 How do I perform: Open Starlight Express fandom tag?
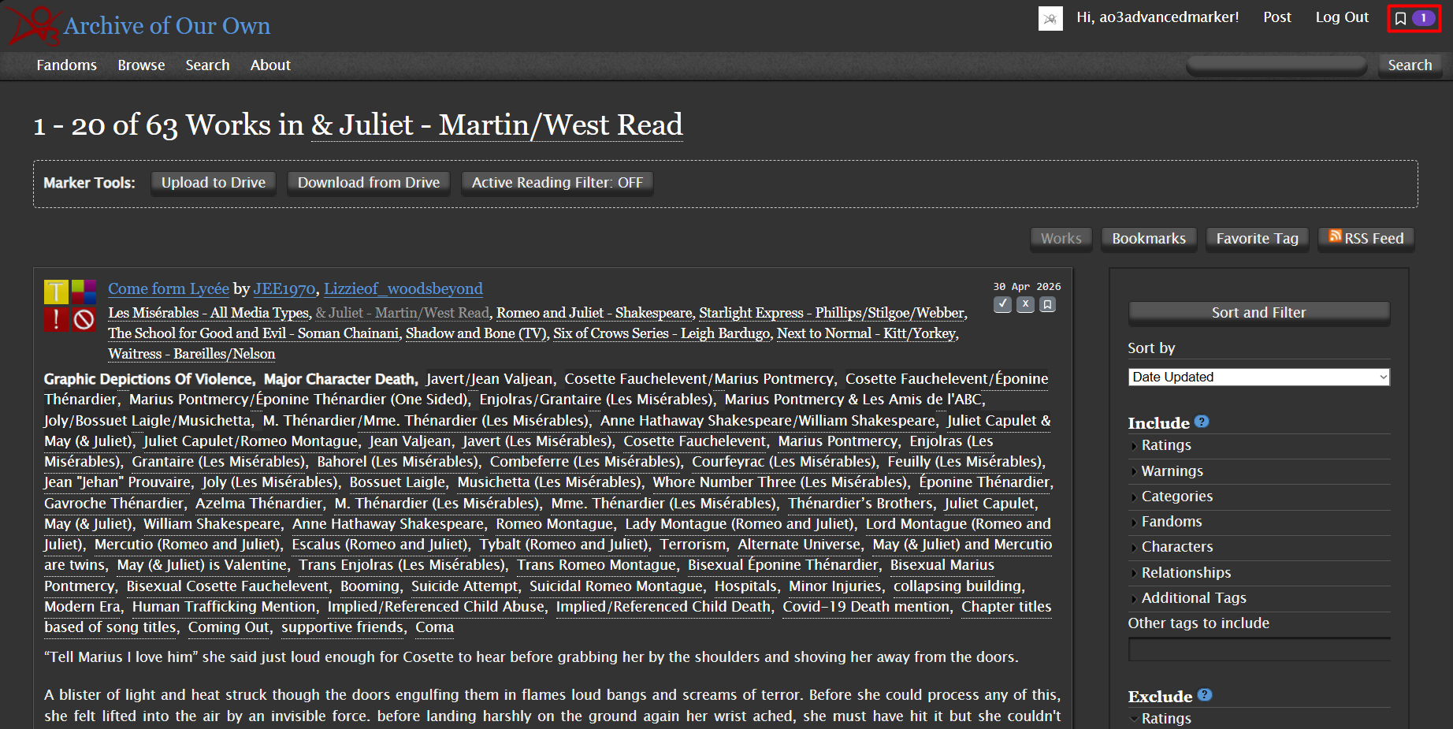832,313
